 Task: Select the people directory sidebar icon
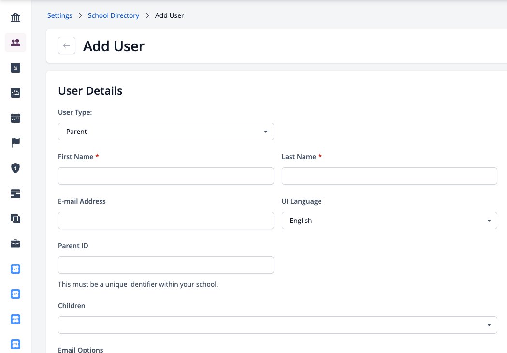click(x=15, y=43)
